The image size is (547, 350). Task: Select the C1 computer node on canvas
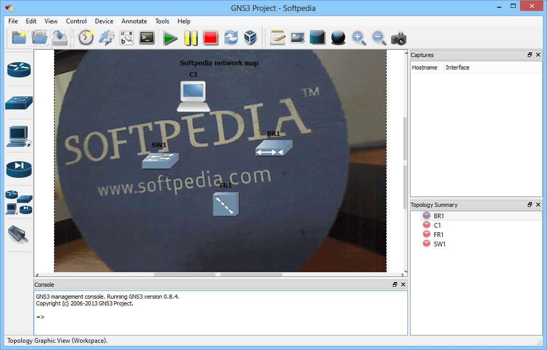point(193,96)
